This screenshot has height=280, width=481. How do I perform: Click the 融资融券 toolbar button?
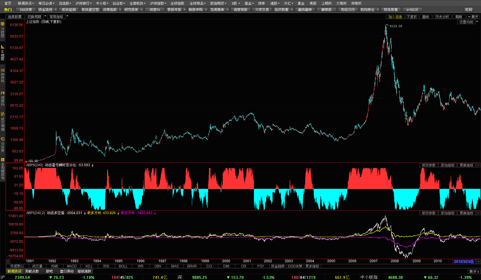[x=305, y=10]
